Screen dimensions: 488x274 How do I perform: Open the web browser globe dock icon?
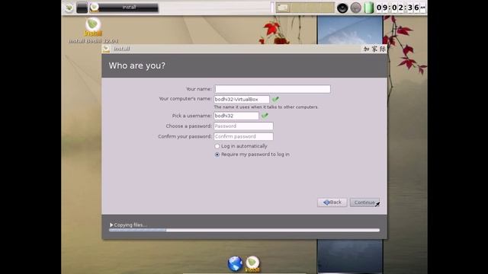pyautogui.click(x=235, y=264)
